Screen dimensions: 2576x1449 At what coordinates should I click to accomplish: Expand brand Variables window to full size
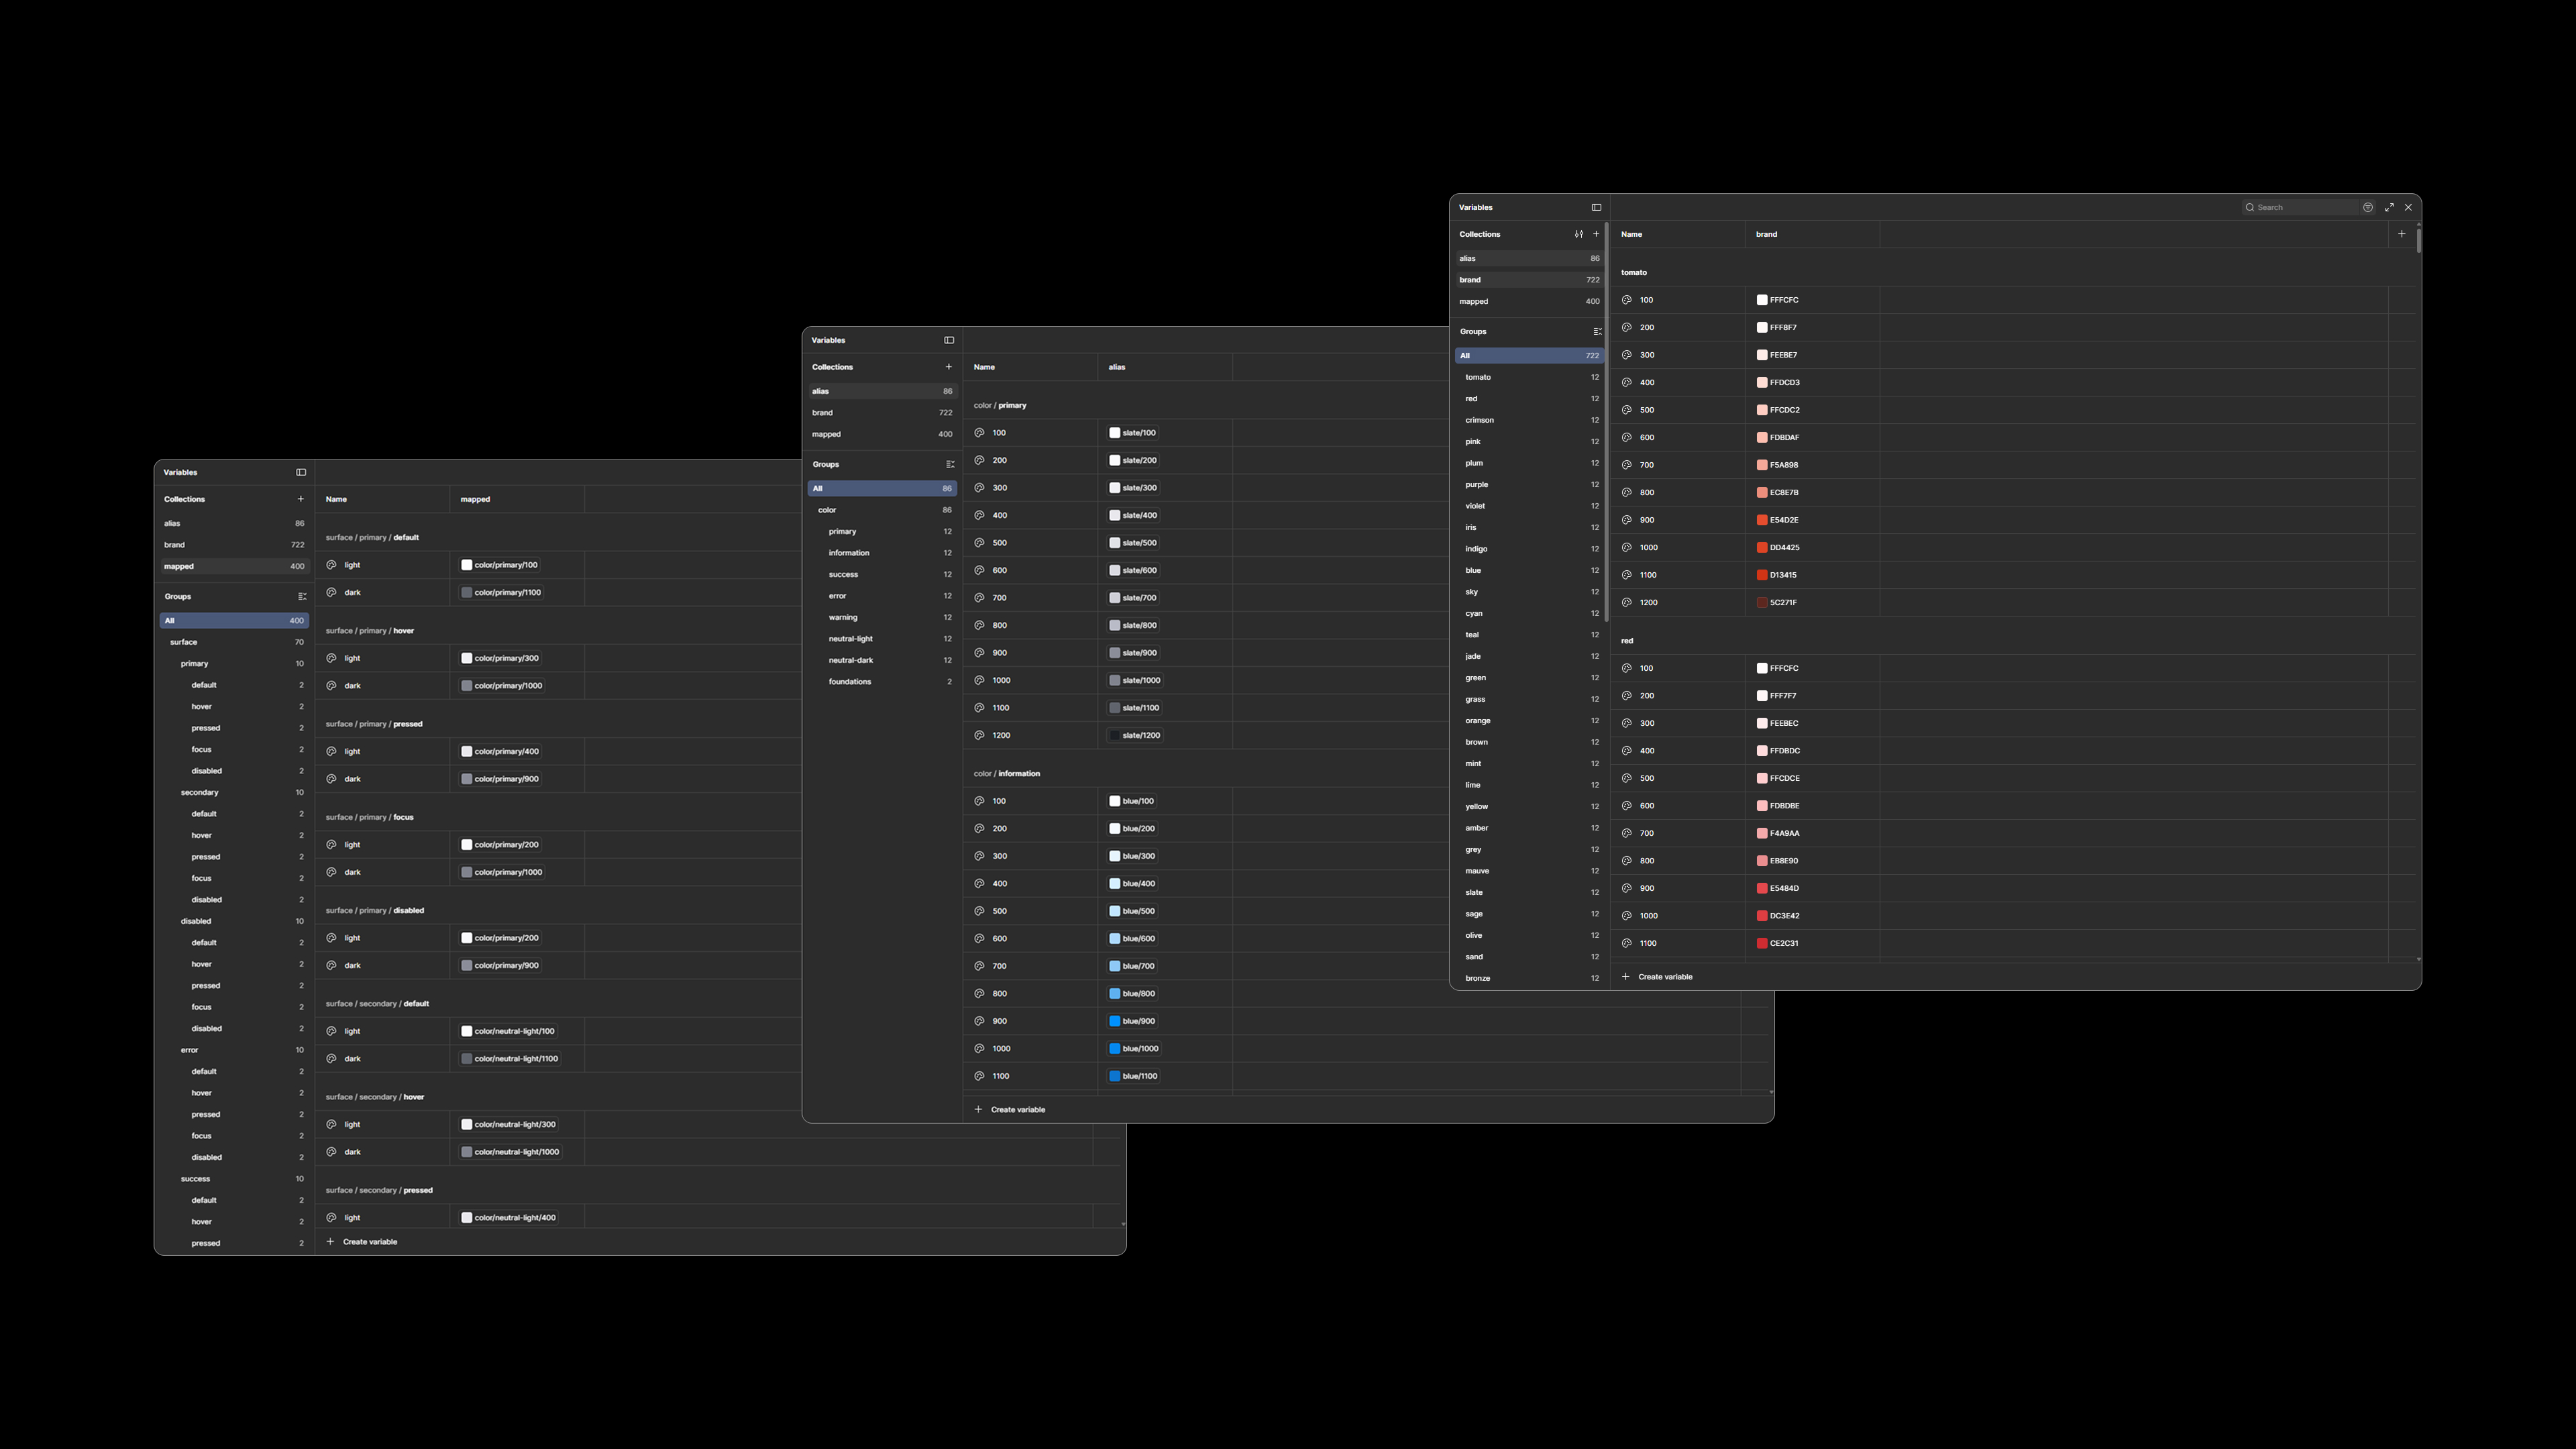point(2389,207)
